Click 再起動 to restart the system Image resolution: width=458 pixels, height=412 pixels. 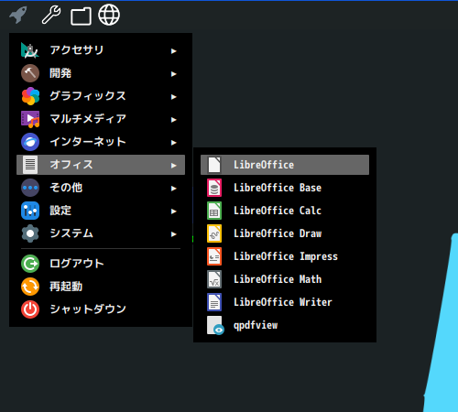101,287
